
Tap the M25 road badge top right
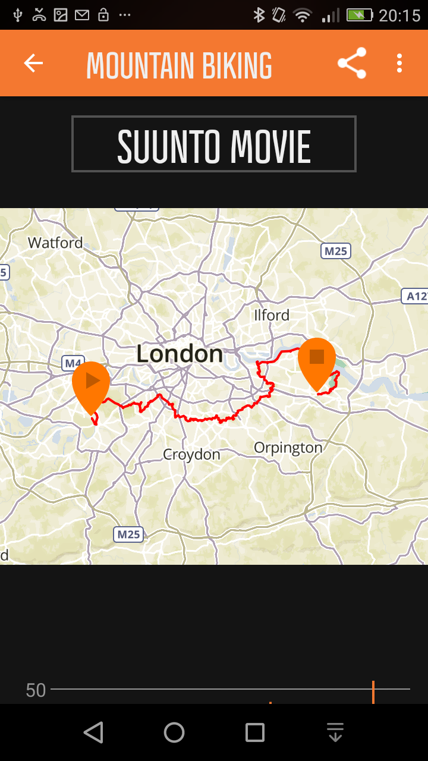(335, 251)
